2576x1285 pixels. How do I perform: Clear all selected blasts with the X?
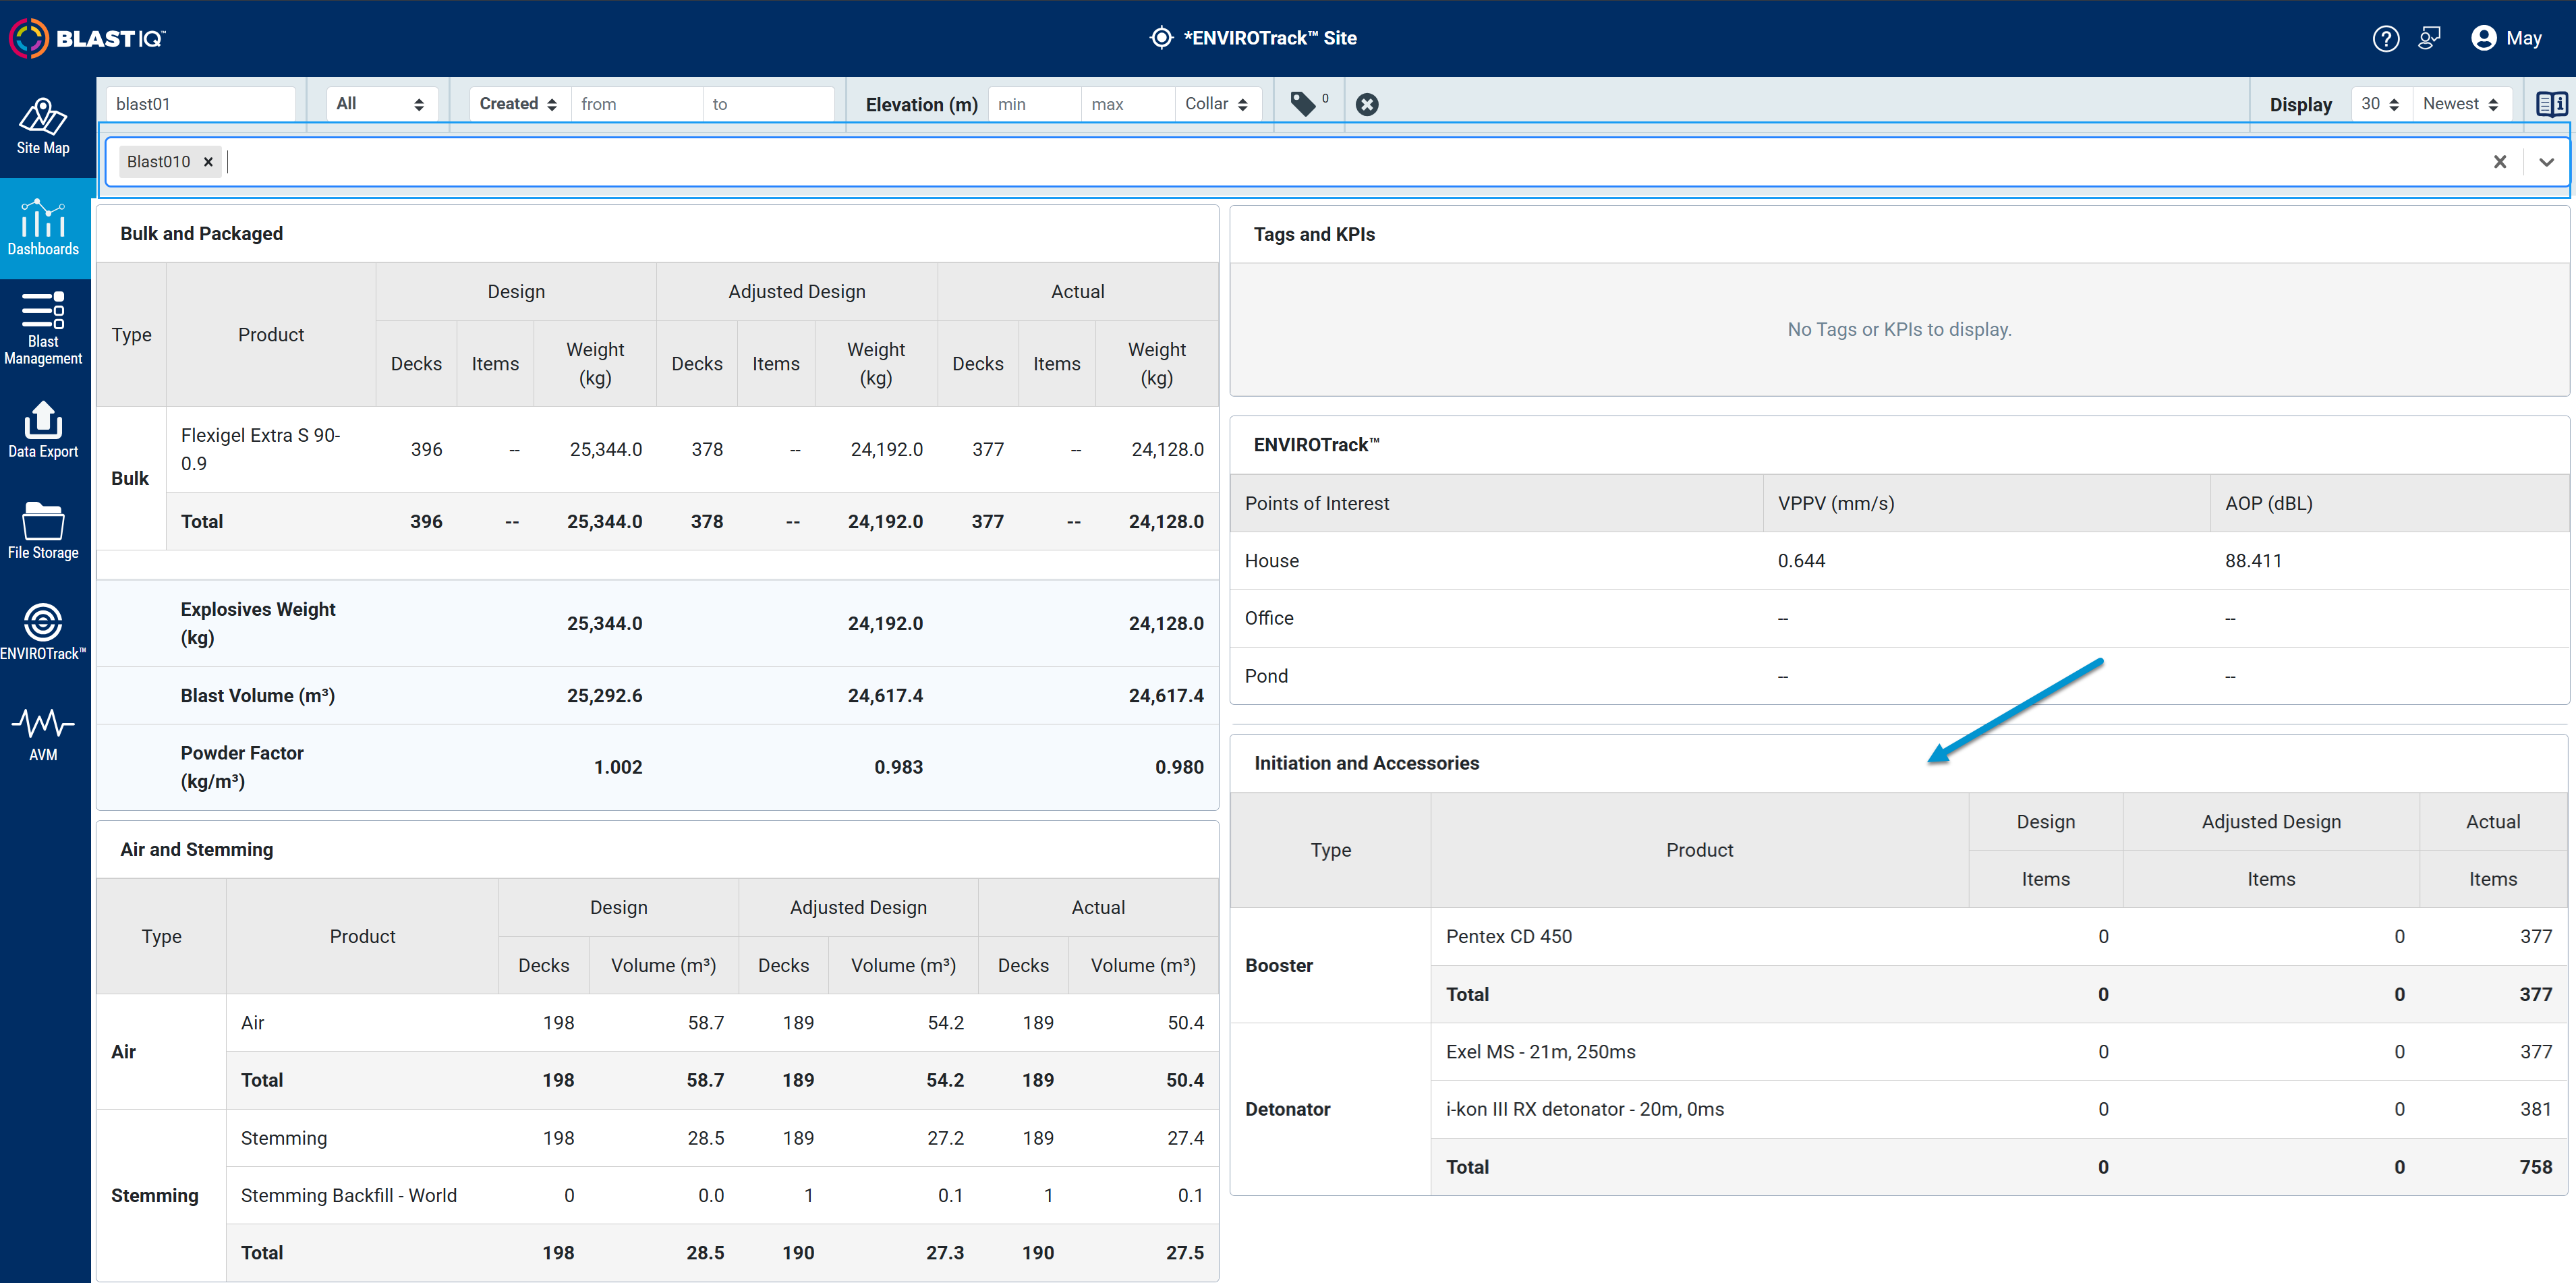point(2499,162)
